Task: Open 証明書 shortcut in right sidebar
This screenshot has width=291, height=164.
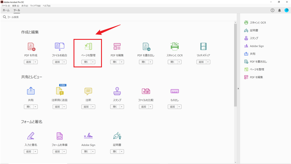Action: pos(251,30)
